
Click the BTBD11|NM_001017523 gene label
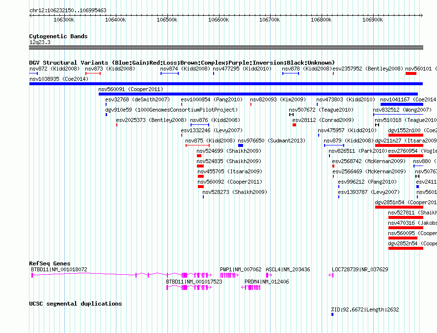(x=194, y=282)
